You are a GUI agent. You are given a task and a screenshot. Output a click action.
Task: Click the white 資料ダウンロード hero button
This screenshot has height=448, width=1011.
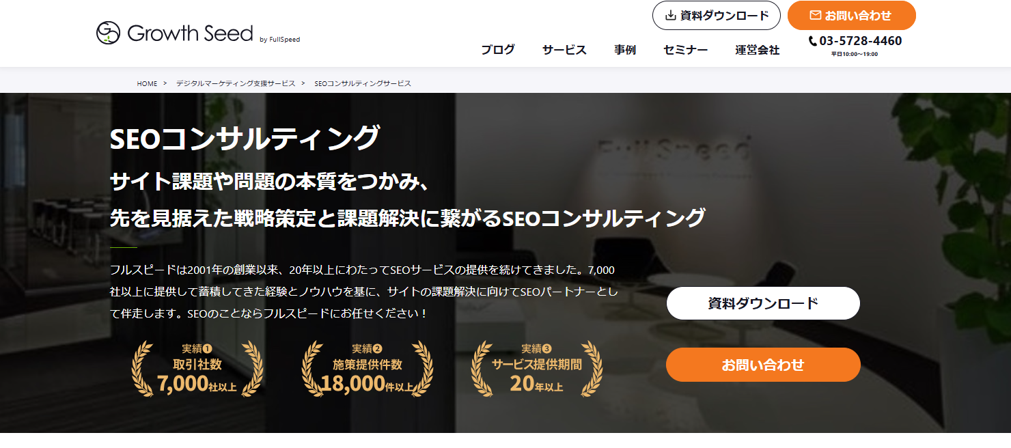pos(763,303)
